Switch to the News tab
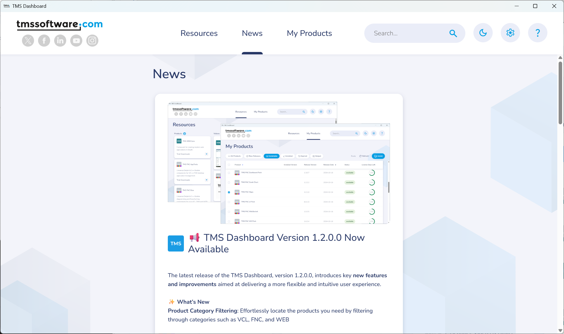The height and width of the screenshot is (334, 564). point(252,33)
